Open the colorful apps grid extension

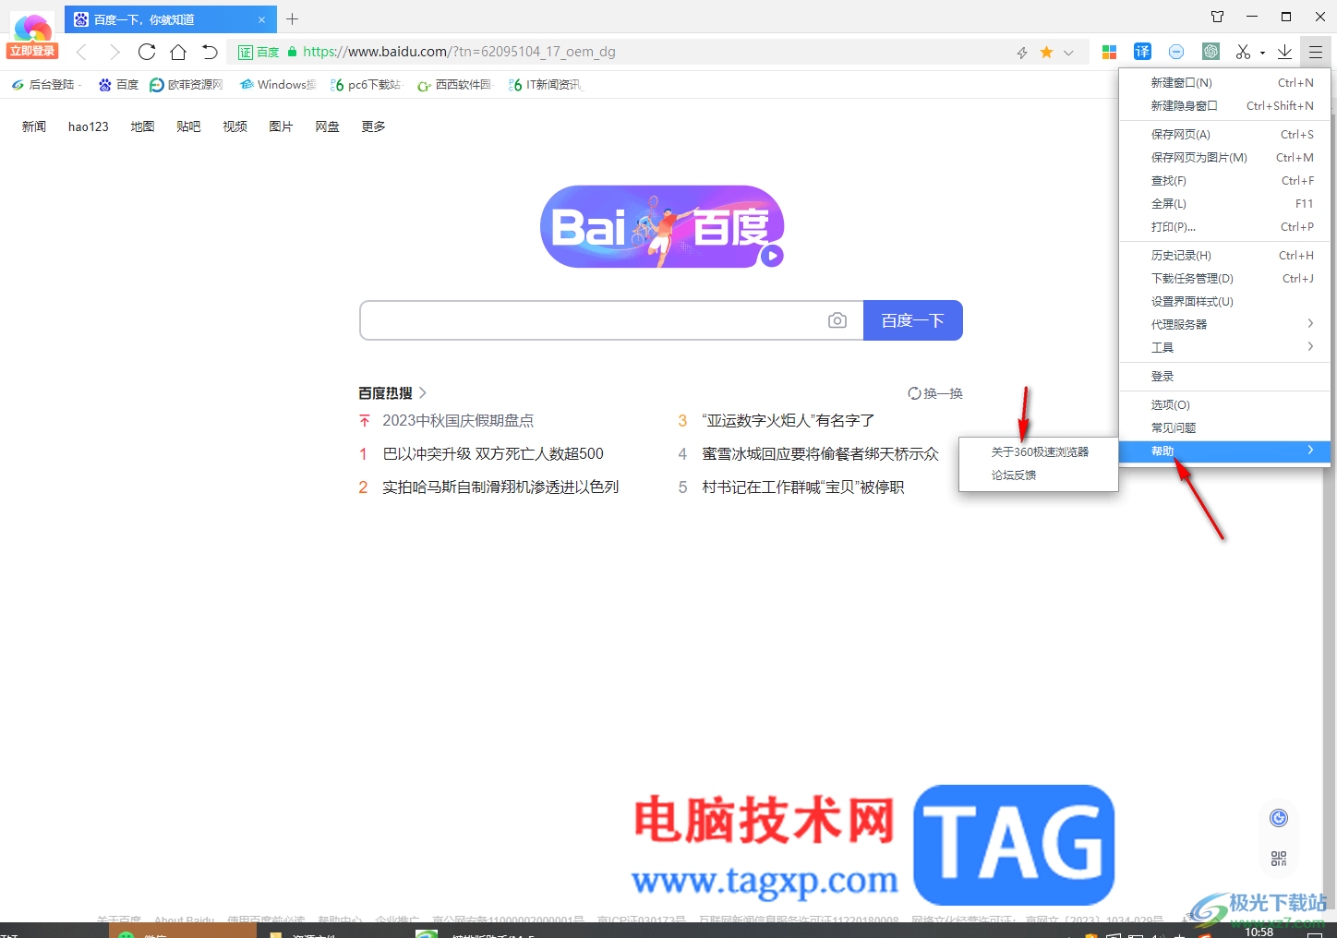tap(1110, 52)
